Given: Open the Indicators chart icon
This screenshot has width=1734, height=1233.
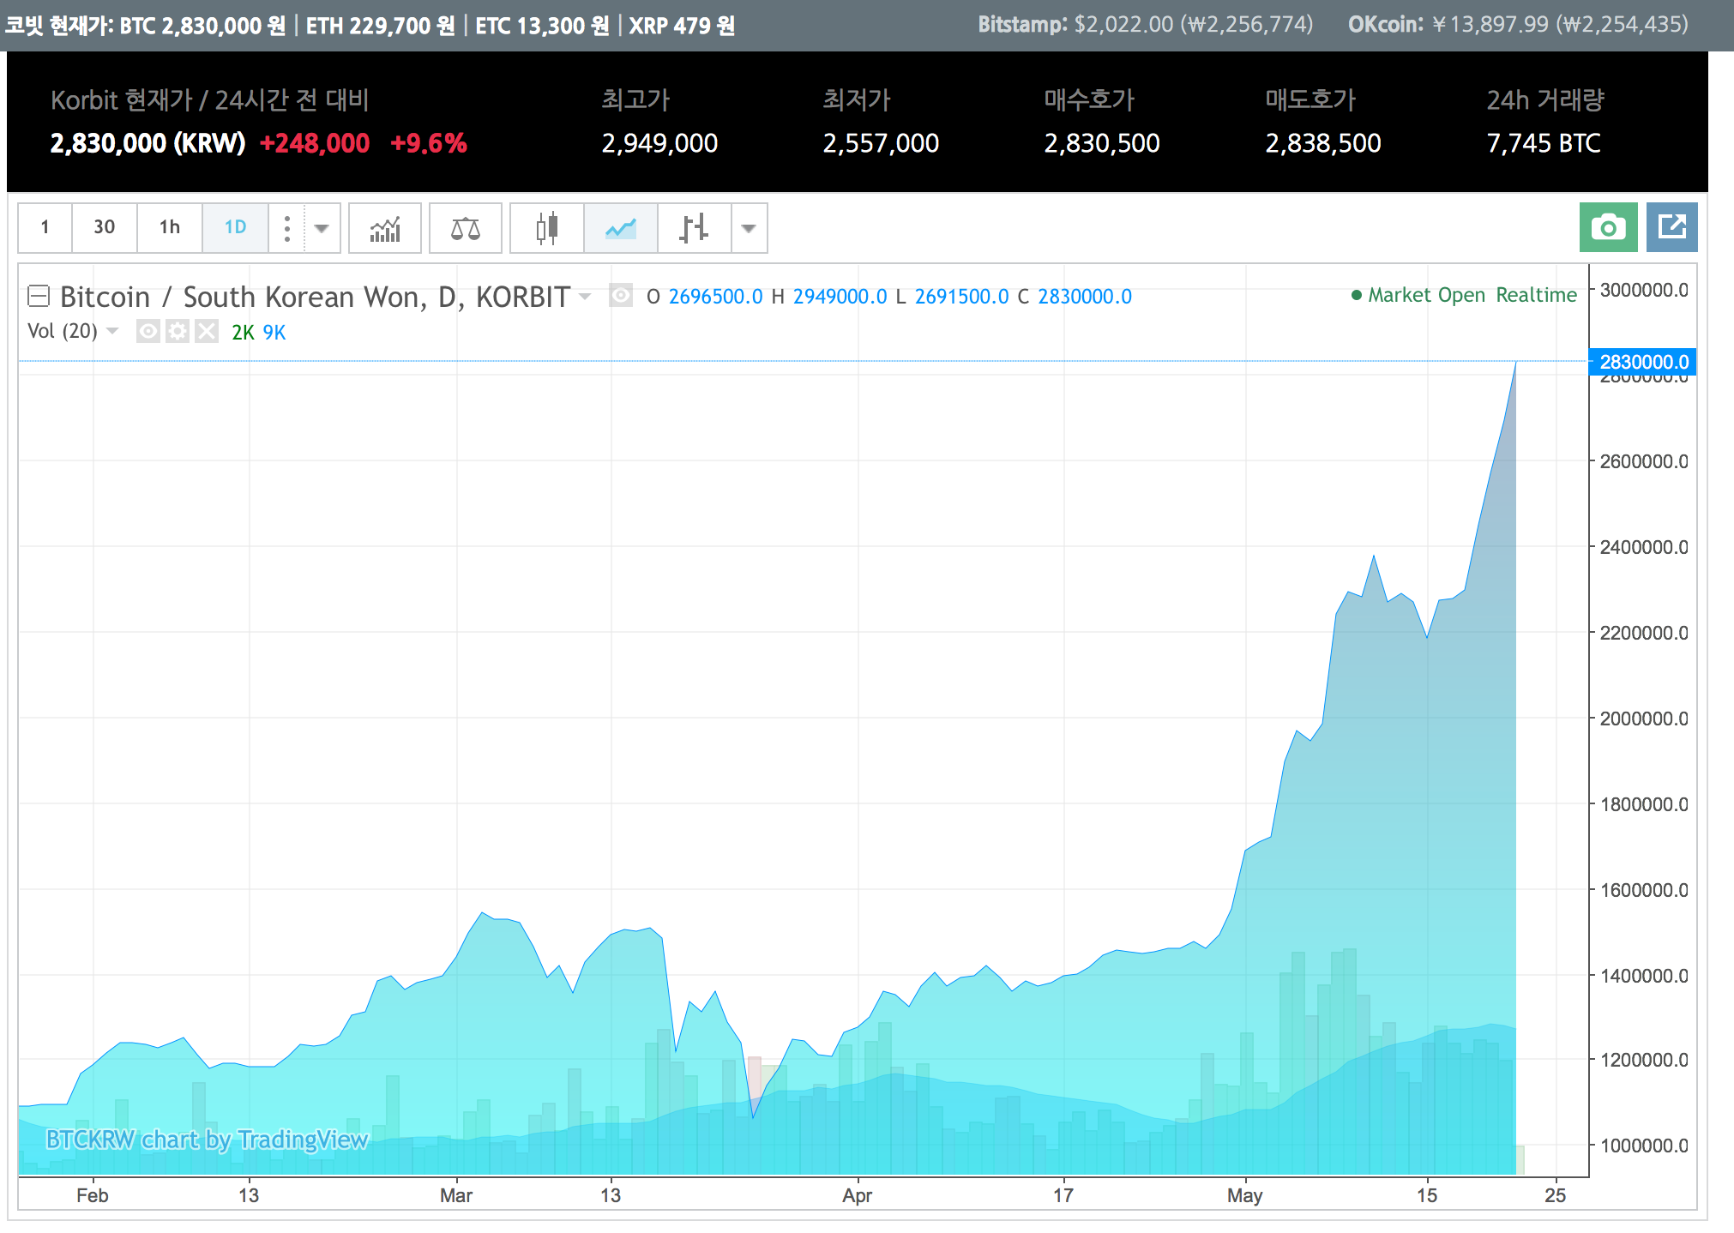Looking at the screenshot, I should tap(385, 228).
